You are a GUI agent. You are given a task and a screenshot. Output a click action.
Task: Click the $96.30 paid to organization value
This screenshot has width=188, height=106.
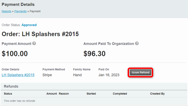(x=94, y=54)
